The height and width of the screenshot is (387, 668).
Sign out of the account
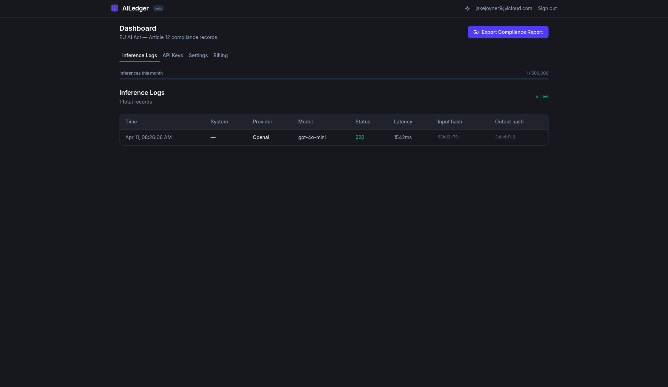coord(547,8)
